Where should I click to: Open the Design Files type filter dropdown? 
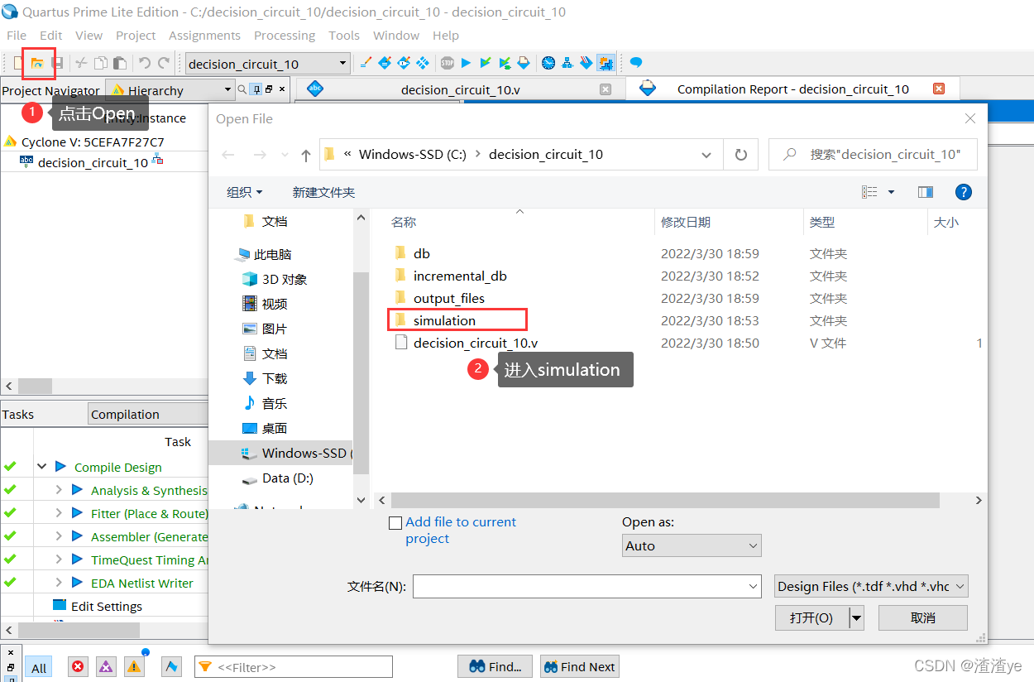tap(871, 586)
